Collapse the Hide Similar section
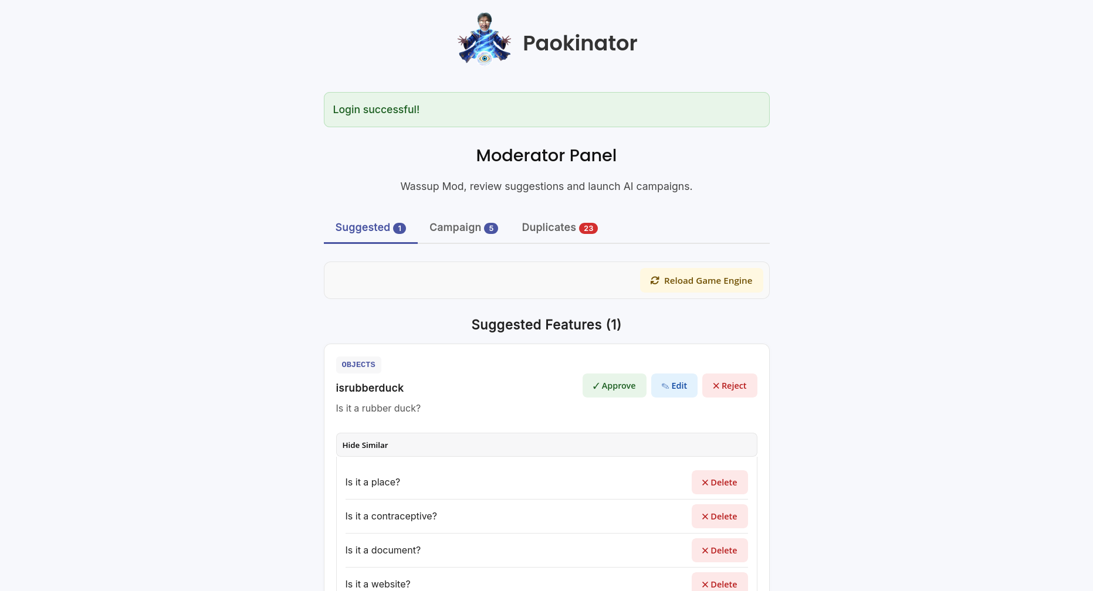Screen dimensions: 1093x591 365,445
